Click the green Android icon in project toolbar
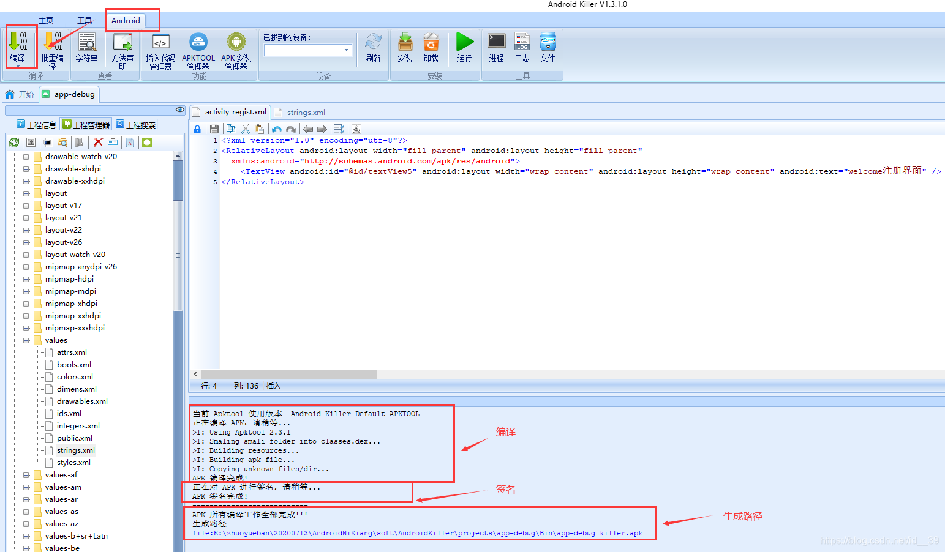Screen dimensions: 945x552 tap(147, 143)
